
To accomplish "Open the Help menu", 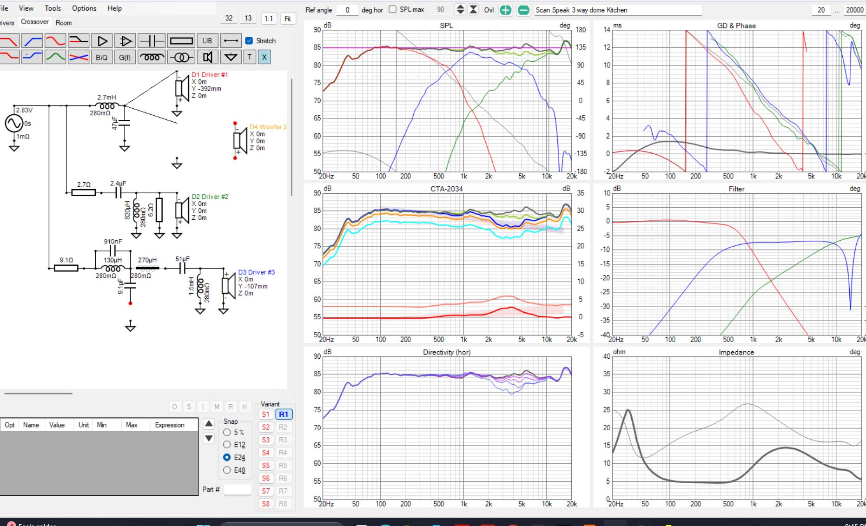I will (x=114, y=8).
